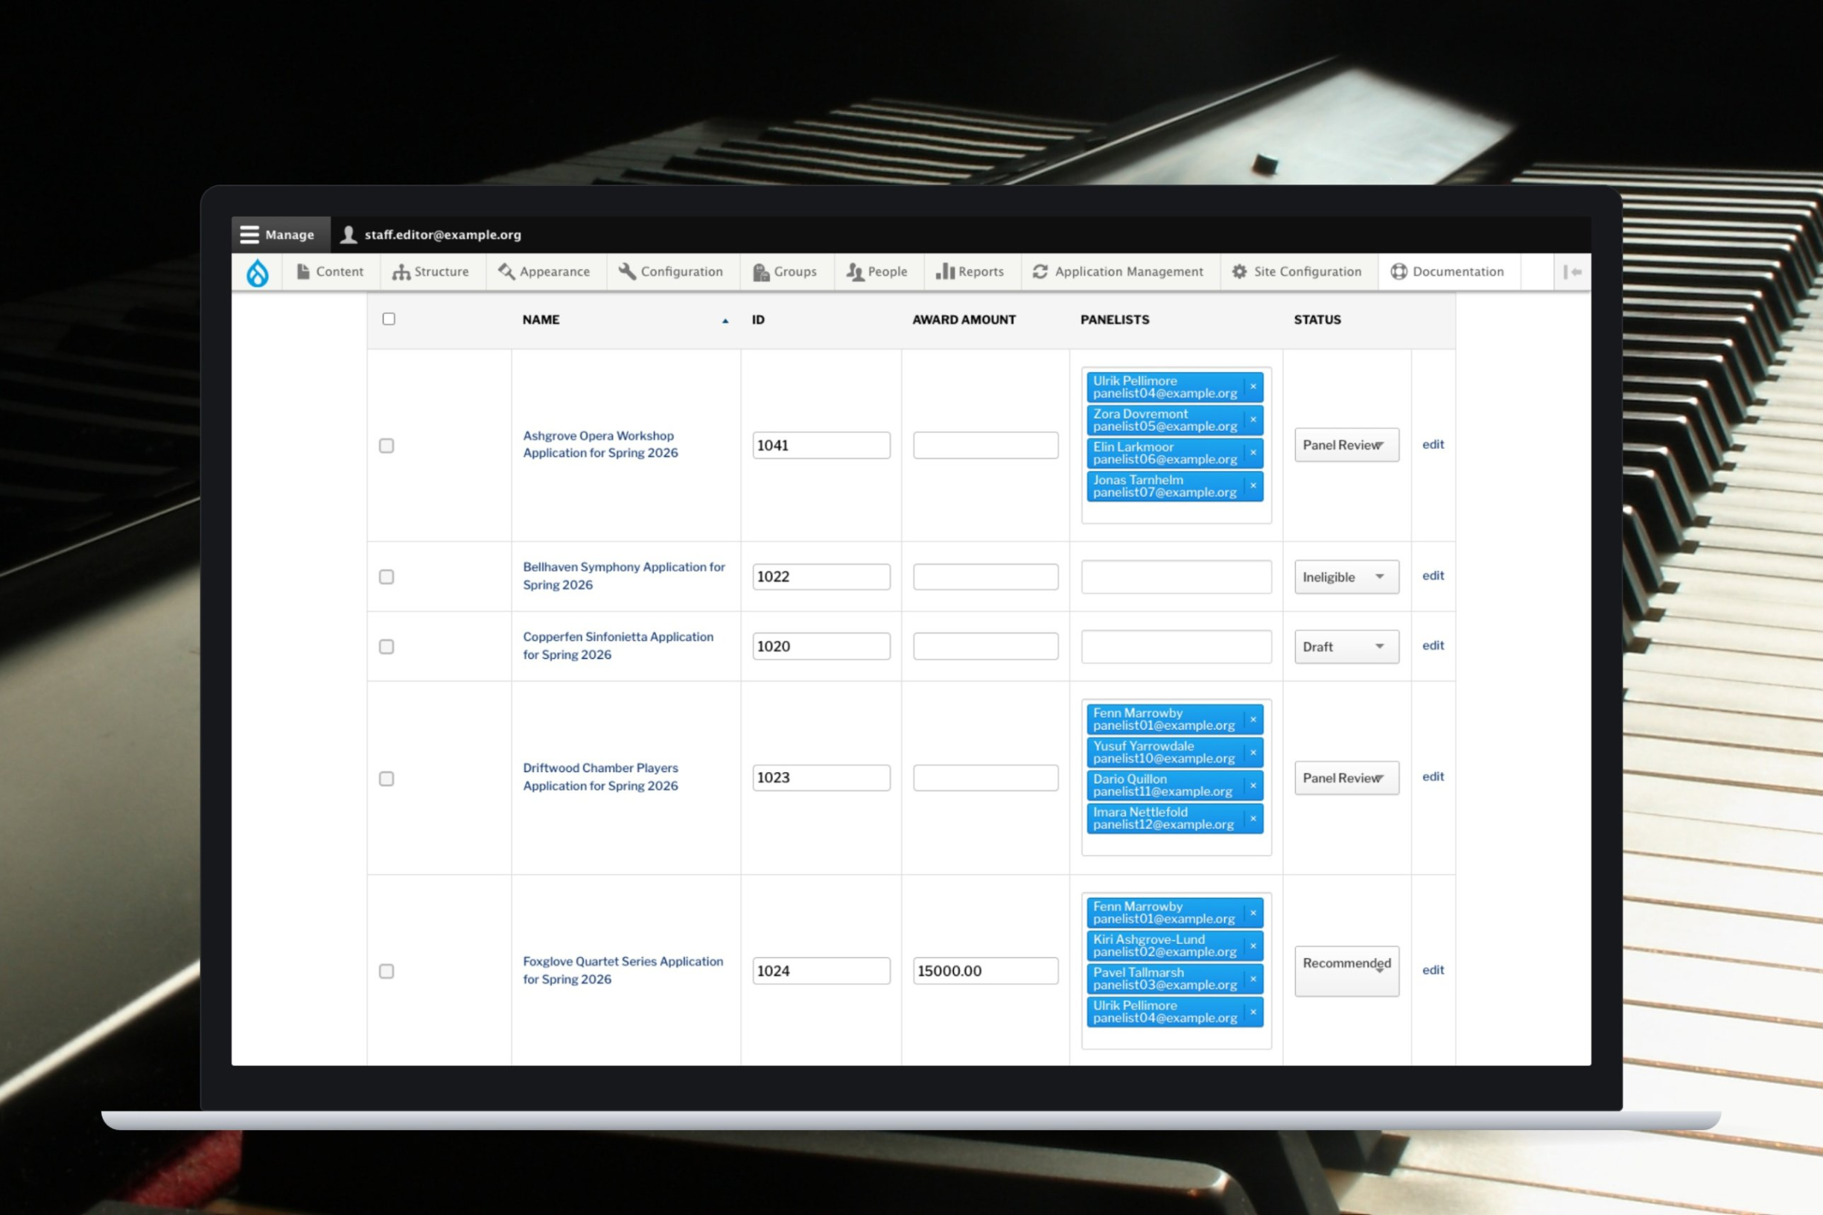
Task: Open the Draft status dropdown
Action: [x=1346, y=647]
